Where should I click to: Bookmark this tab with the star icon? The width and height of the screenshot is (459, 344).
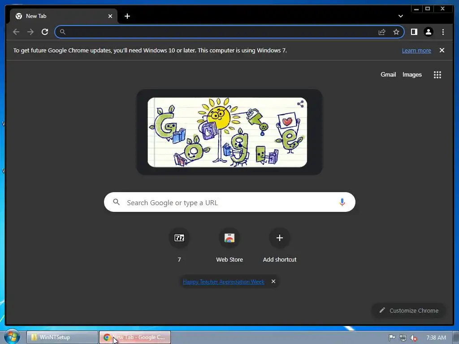396,32
